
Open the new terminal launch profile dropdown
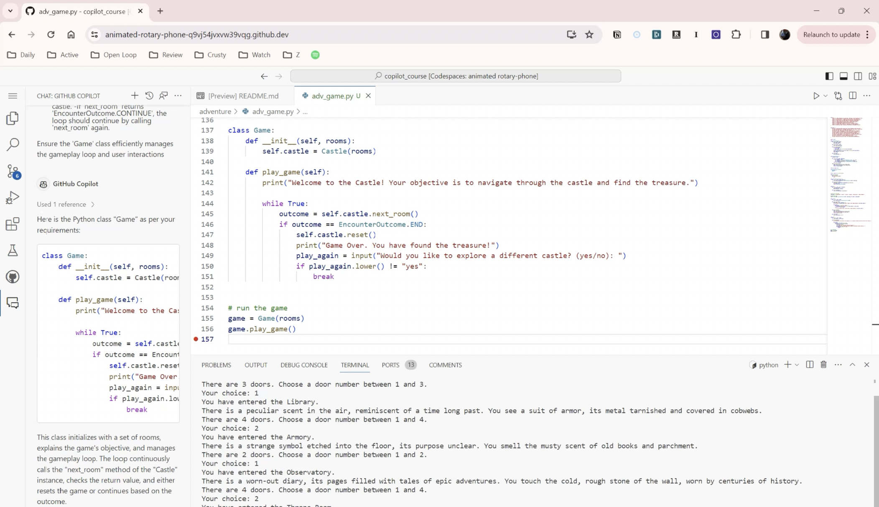coord(797,365)
